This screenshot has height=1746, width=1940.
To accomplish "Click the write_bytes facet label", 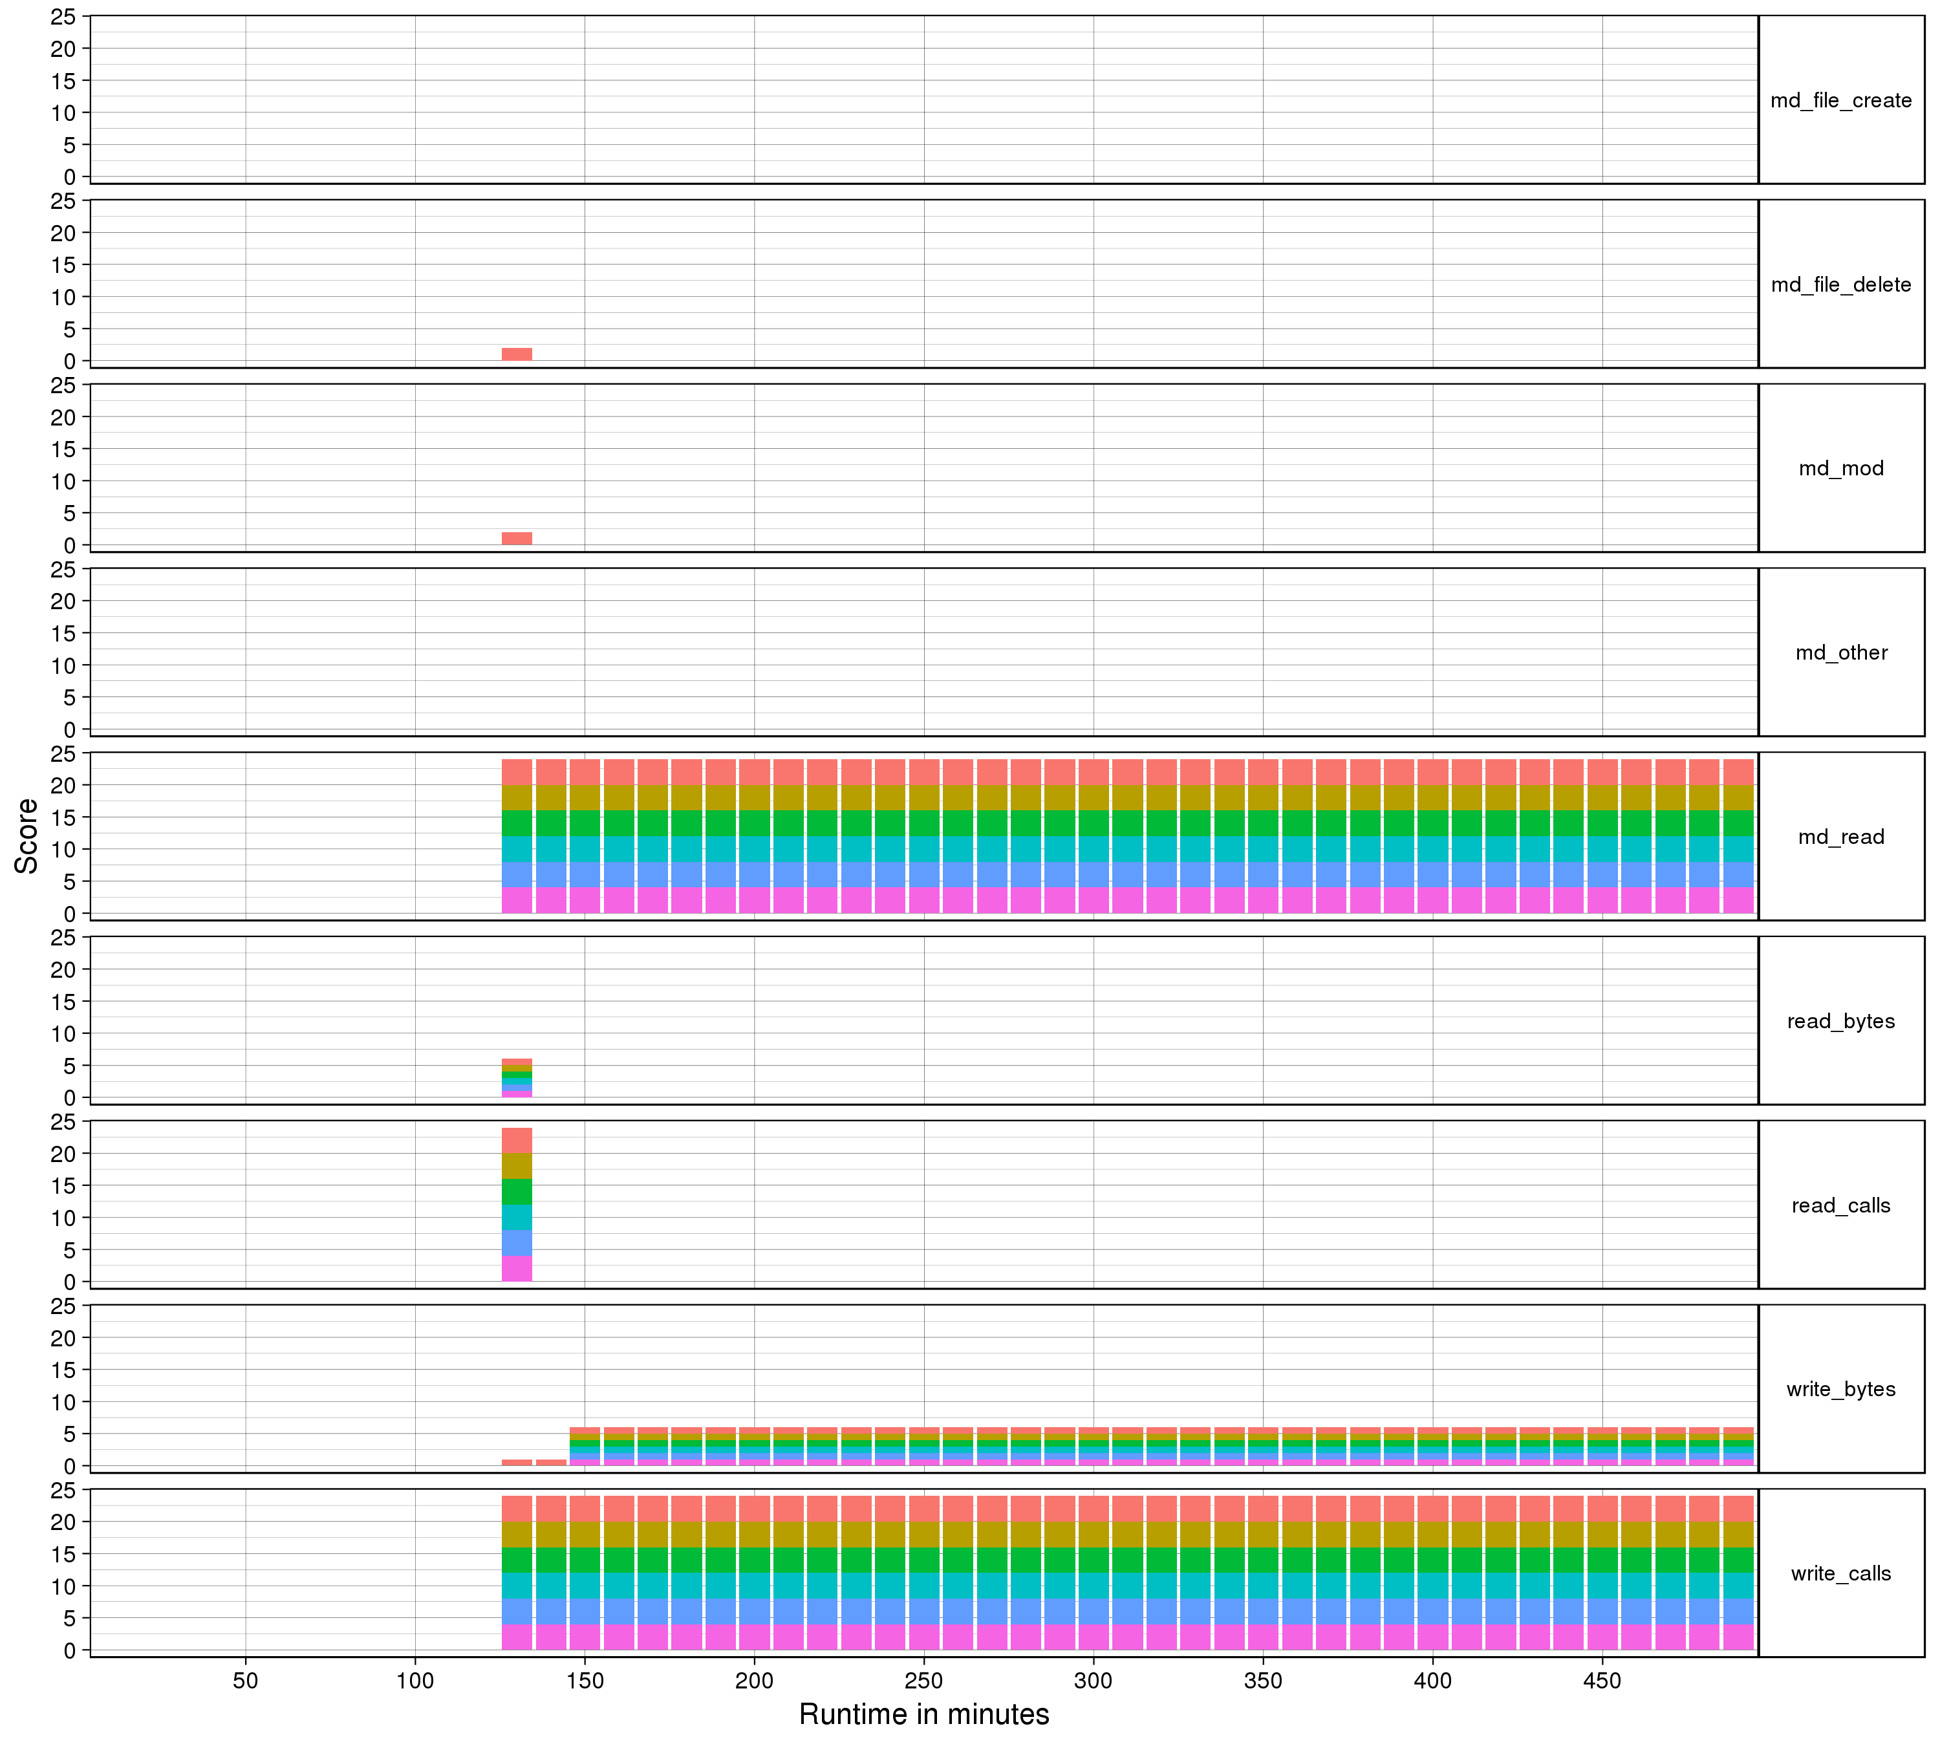I will click(x=1840, y=1389).
